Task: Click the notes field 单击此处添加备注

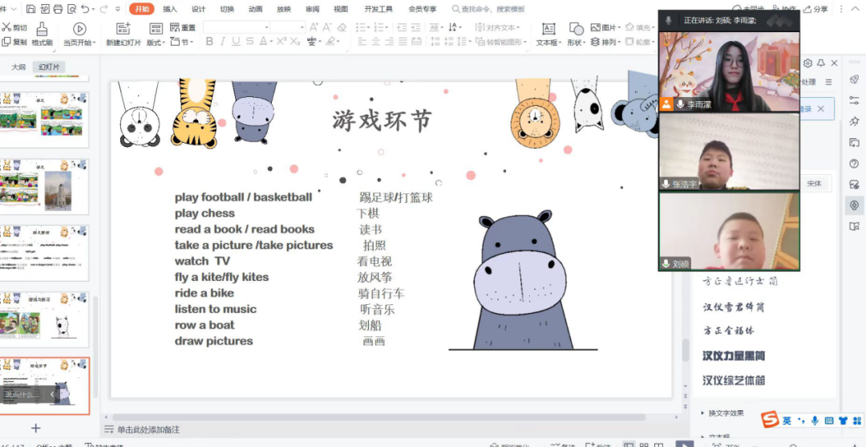Action: click(148, 430)
